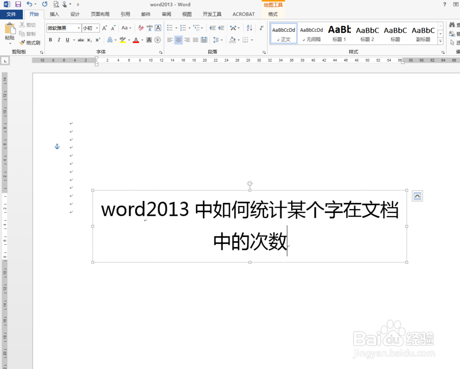Decrease the font size
The height and width of the screenshot is (369, 460).
tap(113, 28)
